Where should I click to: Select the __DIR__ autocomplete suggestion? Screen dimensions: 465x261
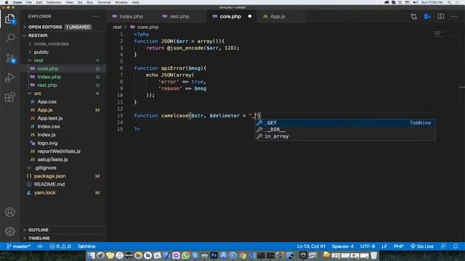coord(346,130)
